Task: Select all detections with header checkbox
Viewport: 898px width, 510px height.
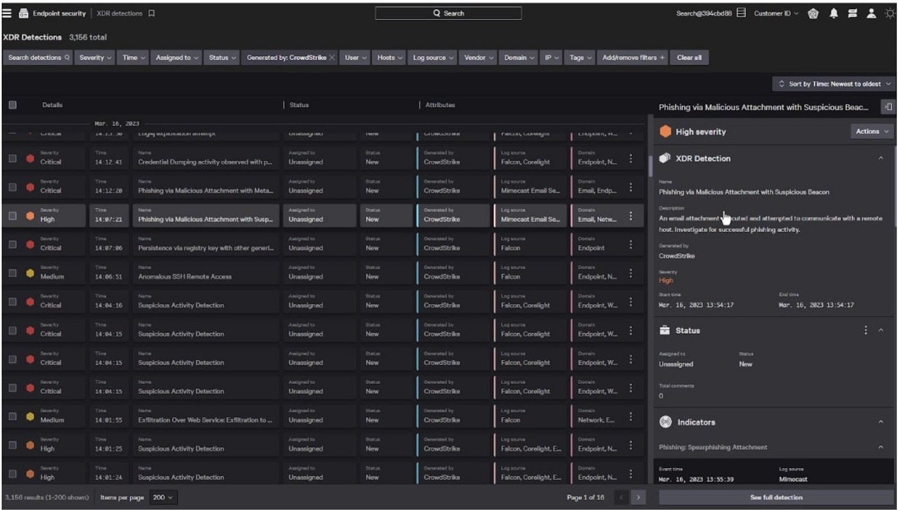Action: pos(12,105)
